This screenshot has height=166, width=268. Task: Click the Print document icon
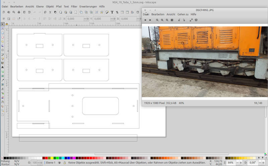pos(19,12)
